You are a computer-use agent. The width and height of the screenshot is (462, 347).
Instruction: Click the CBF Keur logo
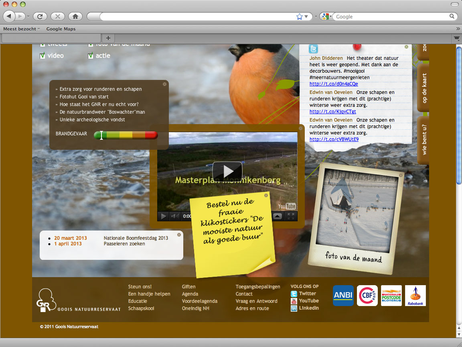[x=367, y=295]
